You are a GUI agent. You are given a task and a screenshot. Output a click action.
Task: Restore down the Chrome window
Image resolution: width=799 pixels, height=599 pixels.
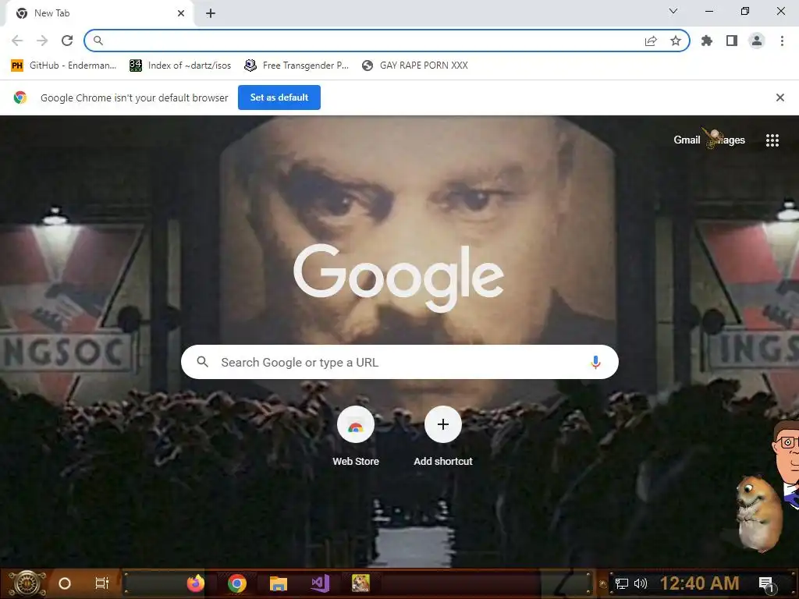tap(745, 11)
